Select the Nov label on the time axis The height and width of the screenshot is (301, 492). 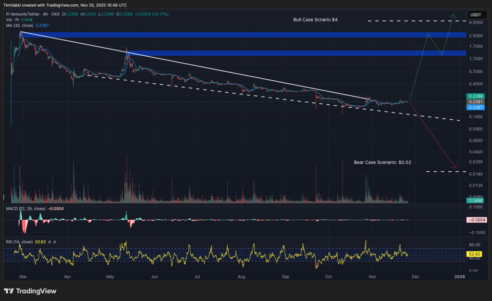tap(372, 277)
